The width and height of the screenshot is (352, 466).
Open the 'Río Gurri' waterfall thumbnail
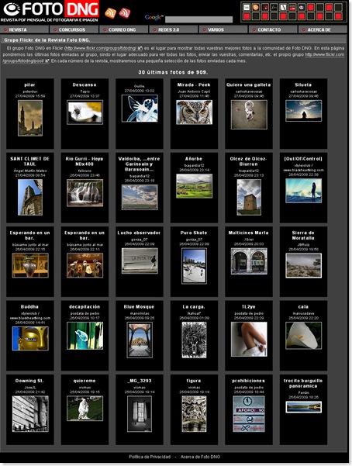pyautogui.click(x=85, y=192)
